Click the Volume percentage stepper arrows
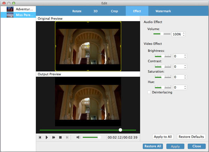 tap(184, 34)
